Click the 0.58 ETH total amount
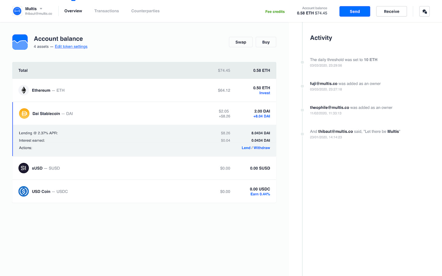This screenshot has width=442, height=276. [x=262, y=70]
